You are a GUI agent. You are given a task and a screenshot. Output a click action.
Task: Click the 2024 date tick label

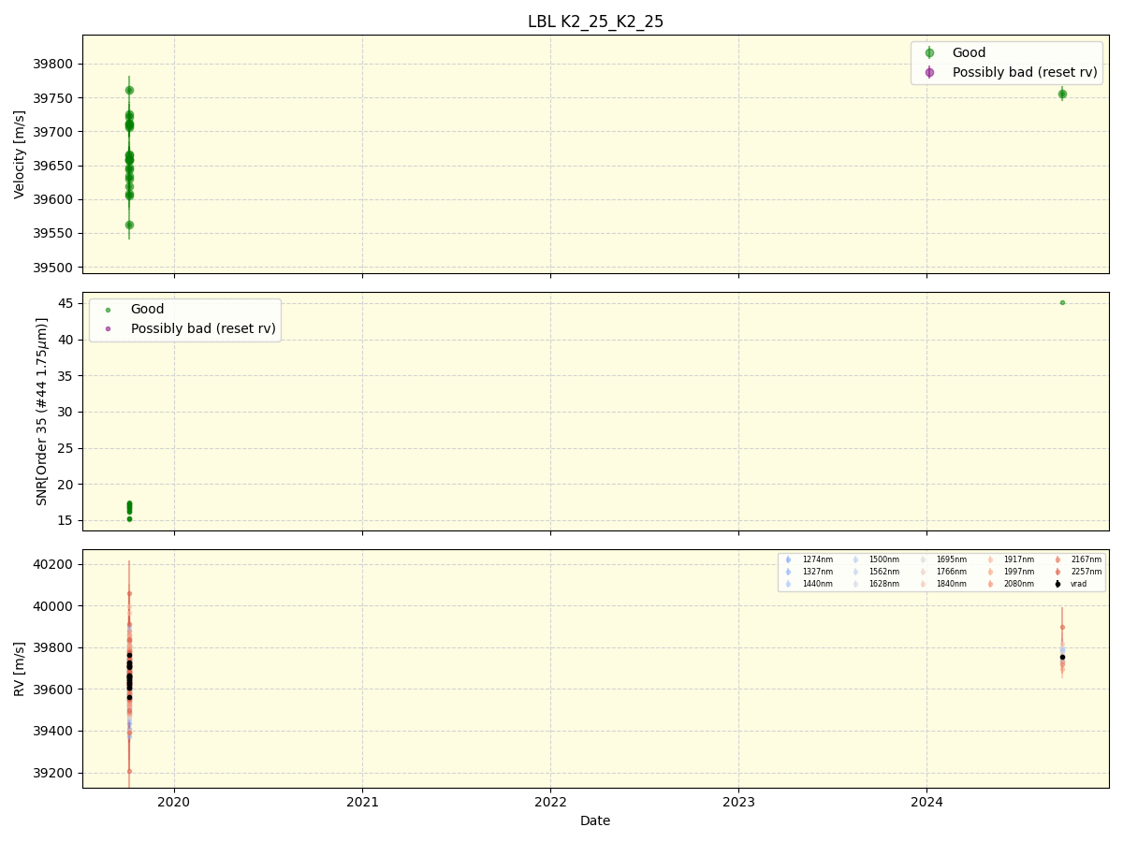click(x=926, y=802)
